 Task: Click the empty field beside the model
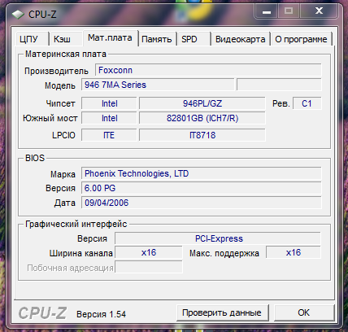pyautogui.click(x=279, y=85)
